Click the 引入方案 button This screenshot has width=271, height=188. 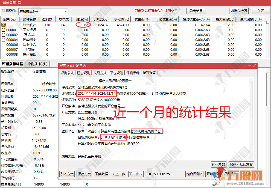(x=67, y=174)
